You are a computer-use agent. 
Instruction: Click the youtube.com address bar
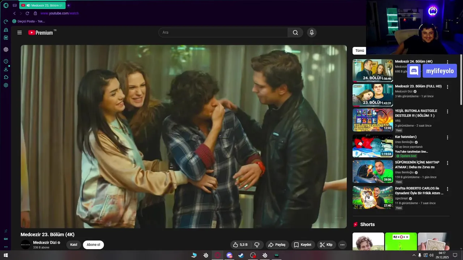(59, 13)
